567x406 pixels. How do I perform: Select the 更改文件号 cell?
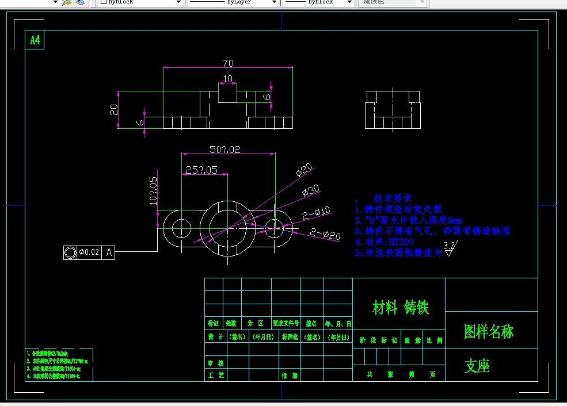click(x=286, y=323)
